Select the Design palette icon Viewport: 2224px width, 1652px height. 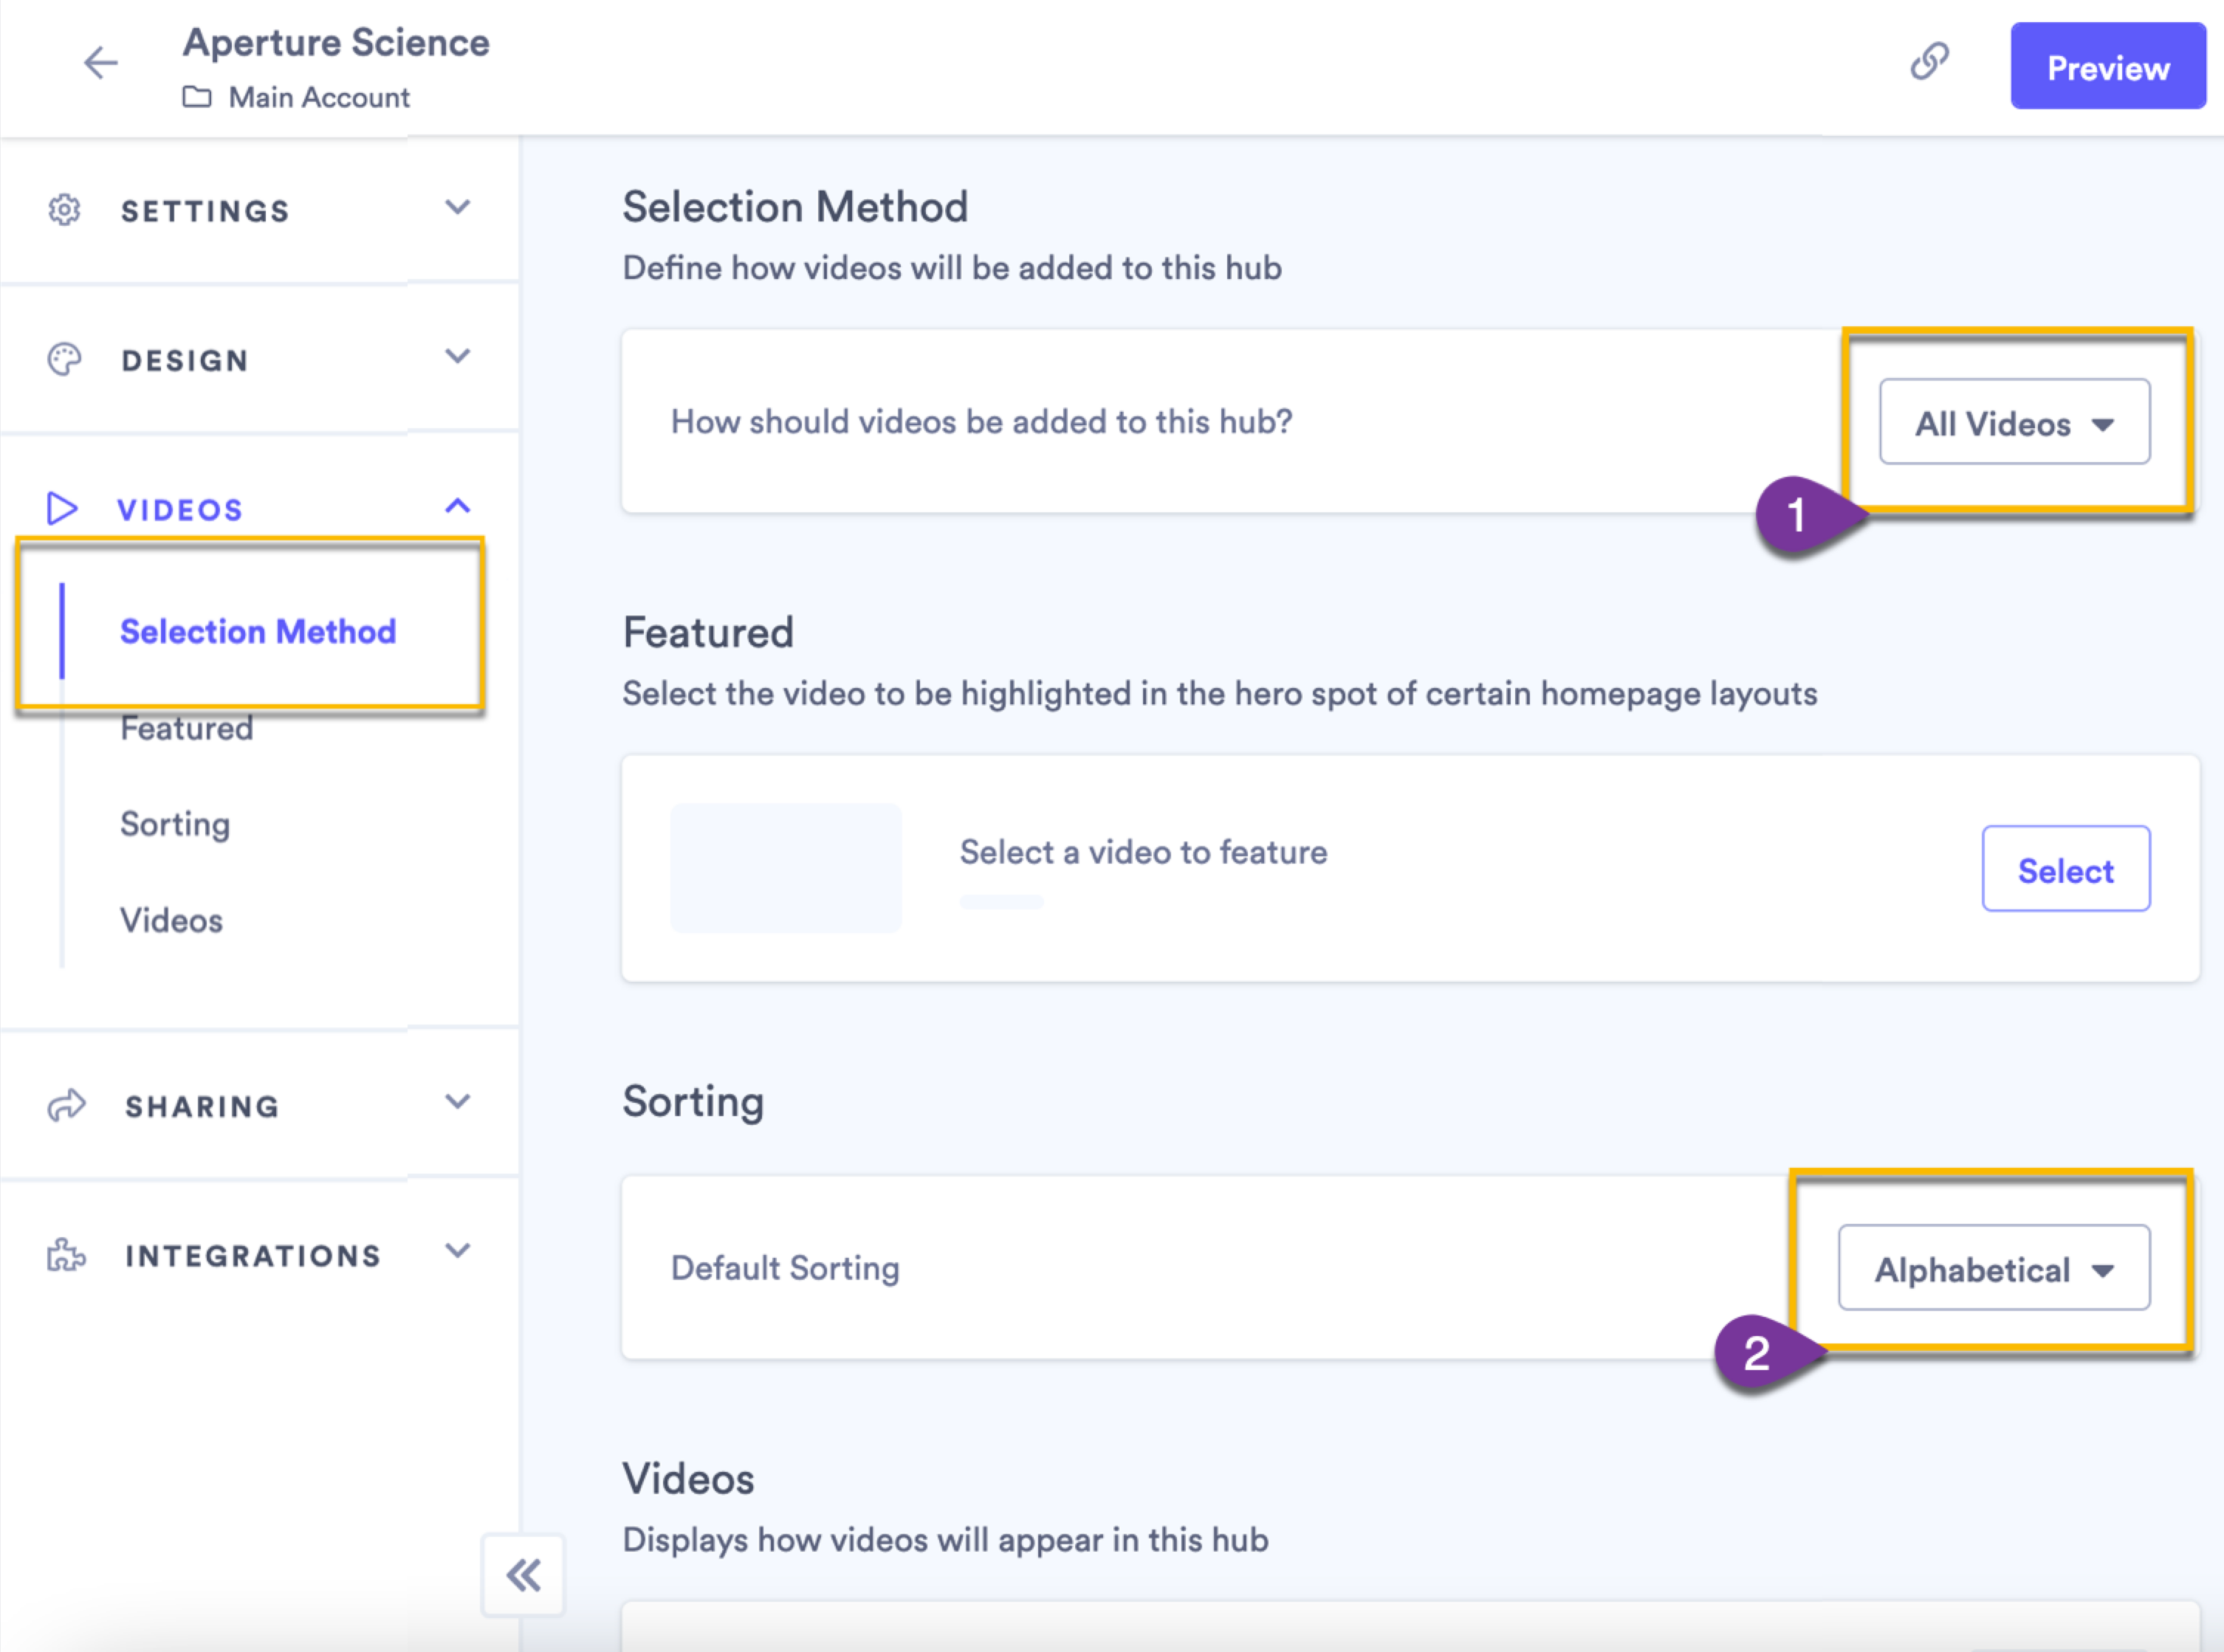(x=64, y=359)
